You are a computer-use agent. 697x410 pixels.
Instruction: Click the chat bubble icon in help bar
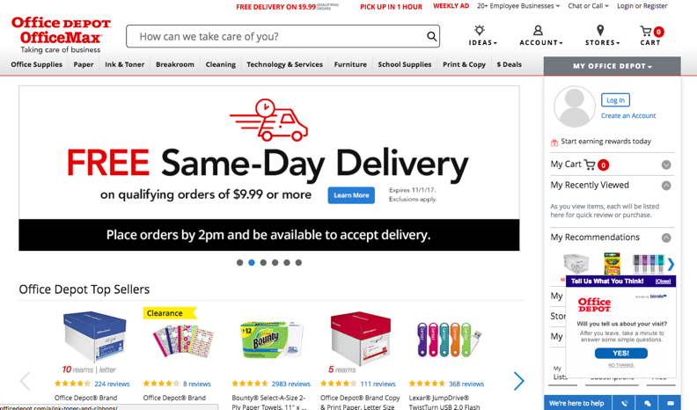[x=647, y=403]
